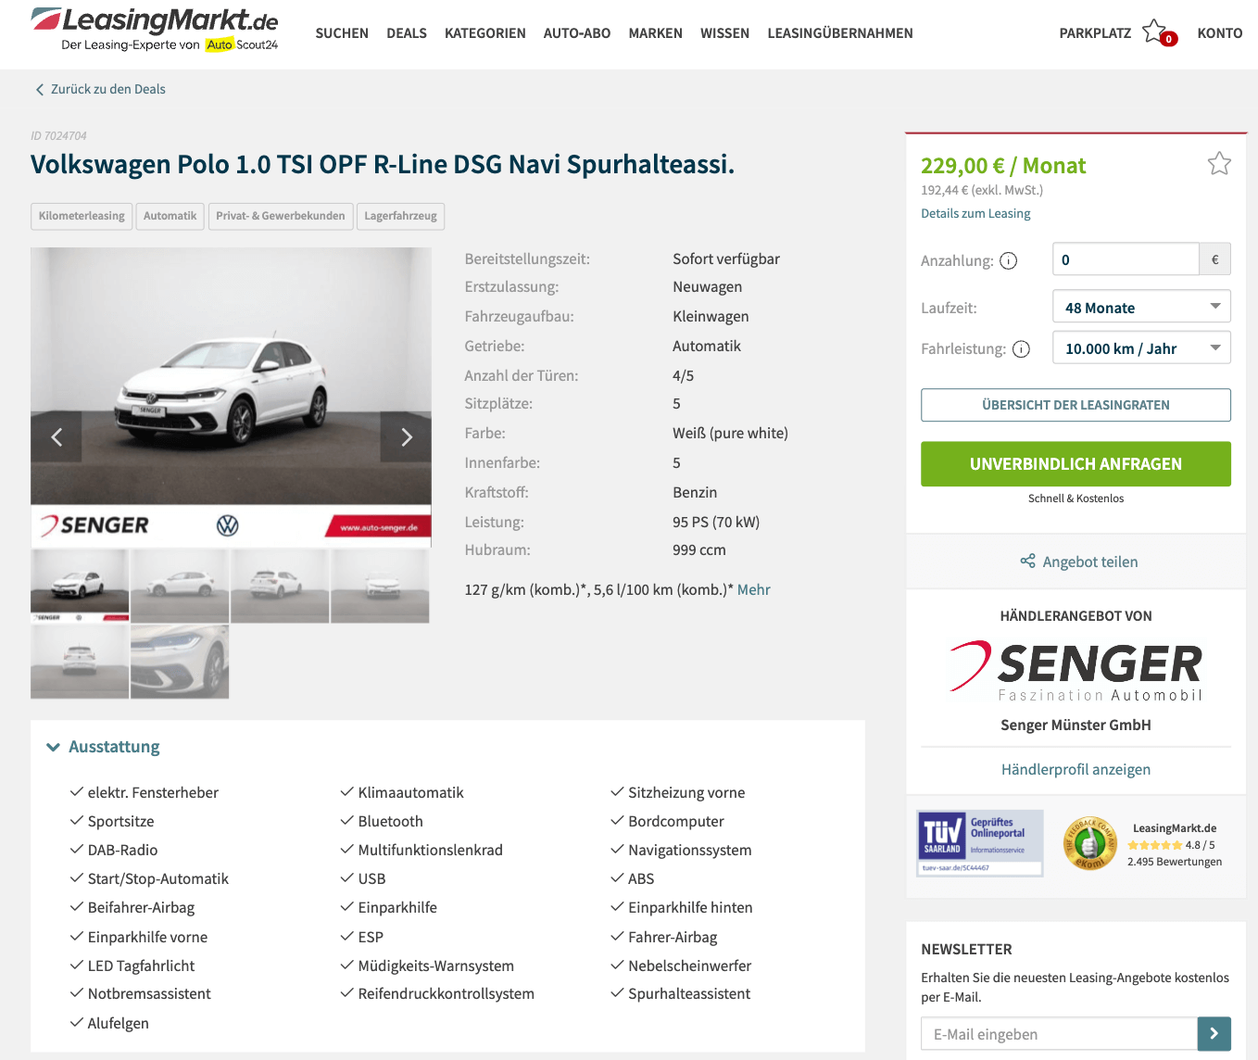Click Automatik tag

[170, 216]
